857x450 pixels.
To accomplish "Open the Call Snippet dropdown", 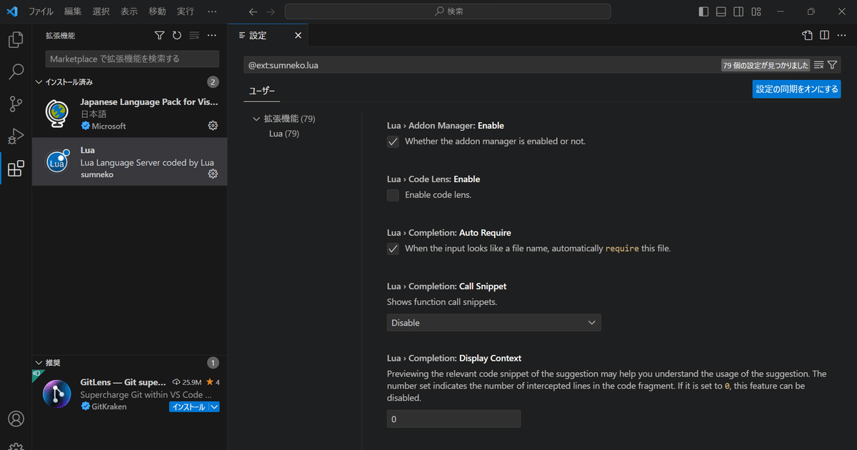I will tap(494, 323).
